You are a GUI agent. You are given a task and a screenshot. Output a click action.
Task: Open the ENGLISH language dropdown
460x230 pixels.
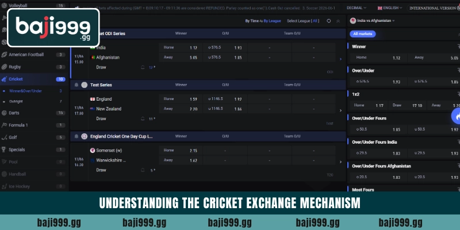coord(390,8)
